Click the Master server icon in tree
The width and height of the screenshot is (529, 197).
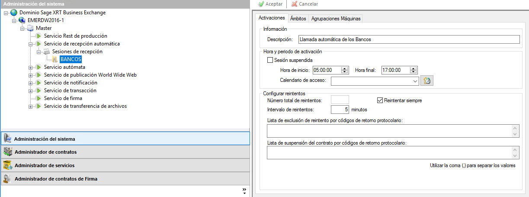[30, 28]
